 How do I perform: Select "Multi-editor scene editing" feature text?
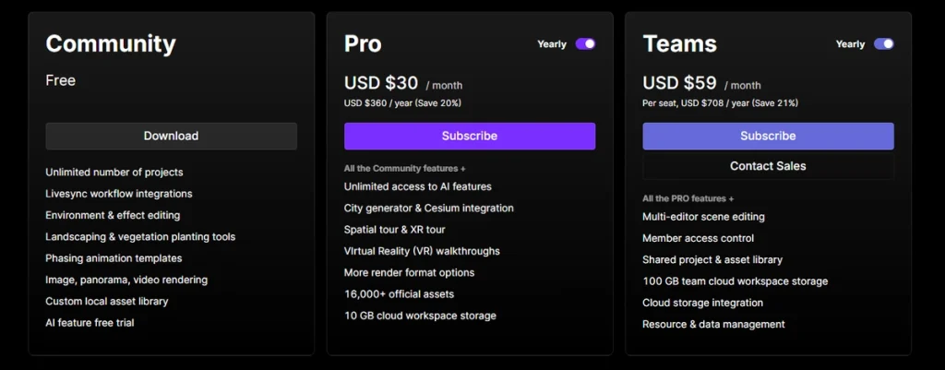(x=703, y=217)
